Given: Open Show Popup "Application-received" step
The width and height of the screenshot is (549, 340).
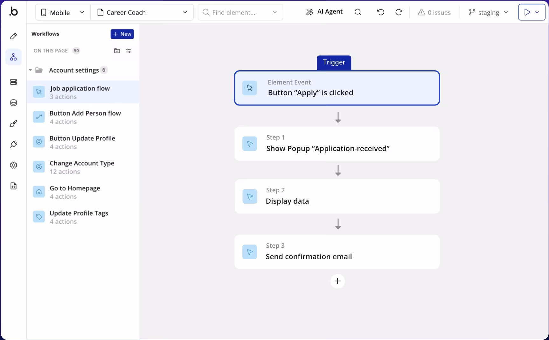Looking at the screenshot, I should click(x=337, y=144).
